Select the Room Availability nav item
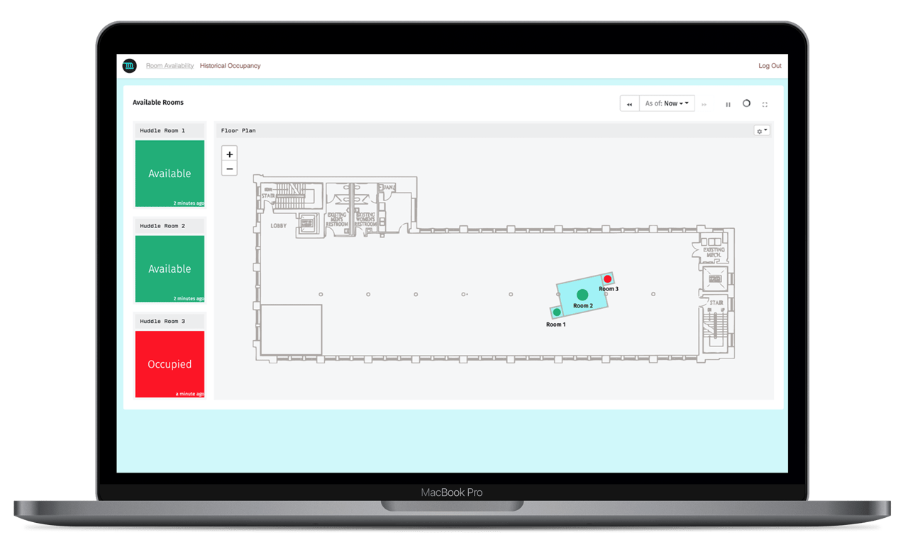This screenshot has height=559, width=908. (170, 65)
